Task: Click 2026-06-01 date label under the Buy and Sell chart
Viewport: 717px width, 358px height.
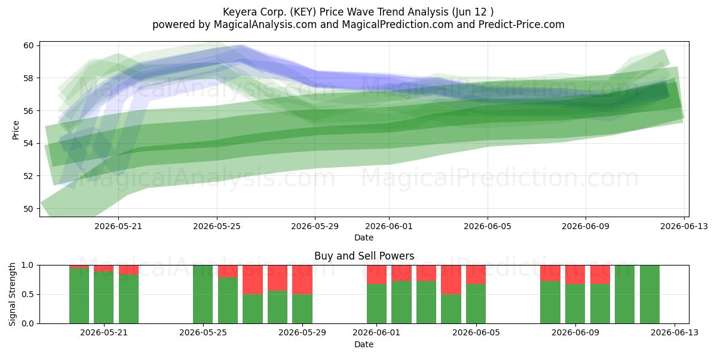Action: coord(377,334)
